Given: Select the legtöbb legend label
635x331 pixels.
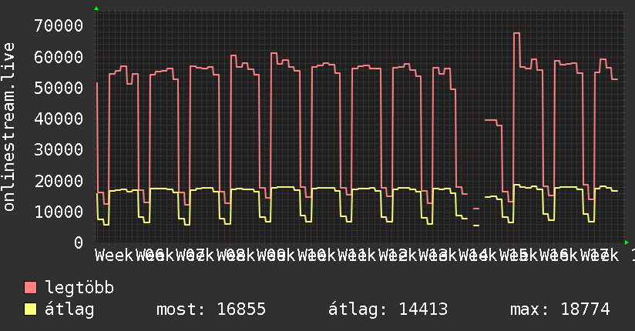Looking at the screenshot, I should click(79, 288).
